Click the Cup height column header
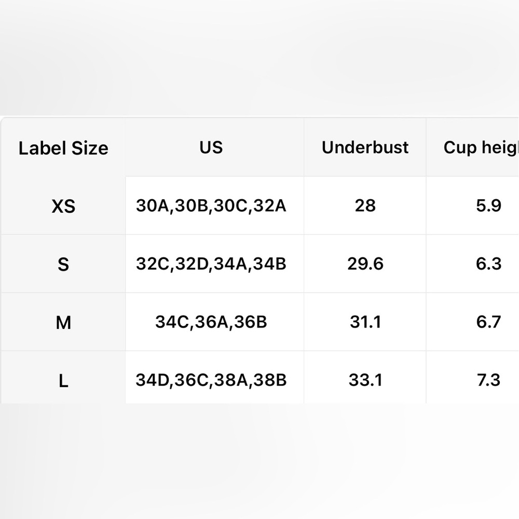519x519 pixels. (x=472, y=147)
